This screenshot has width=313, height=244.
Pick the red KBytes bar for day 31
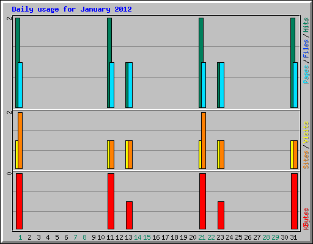tap(294, 201)
